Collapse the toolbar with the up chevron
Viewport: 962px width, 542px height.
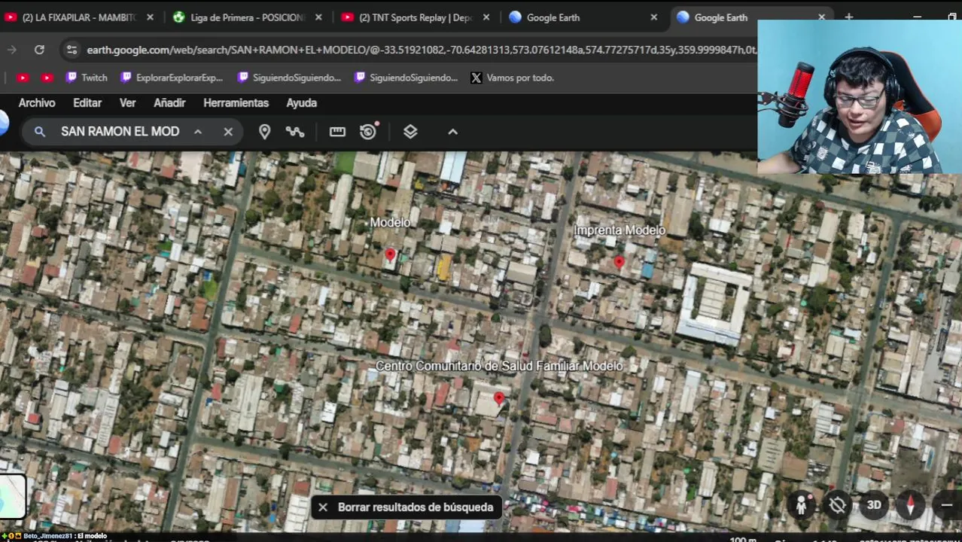[452, 132]
